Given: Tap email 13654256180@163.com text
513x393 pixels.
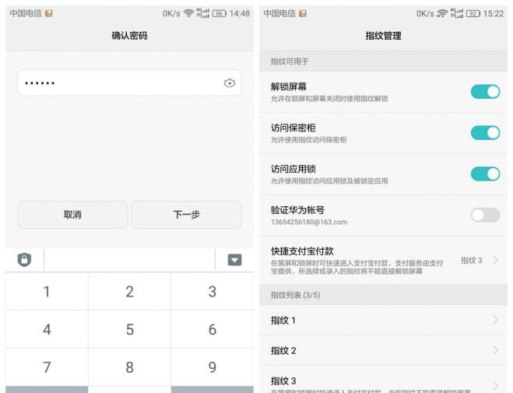Looking at the screenshot, I should click(x=309, y=222).
